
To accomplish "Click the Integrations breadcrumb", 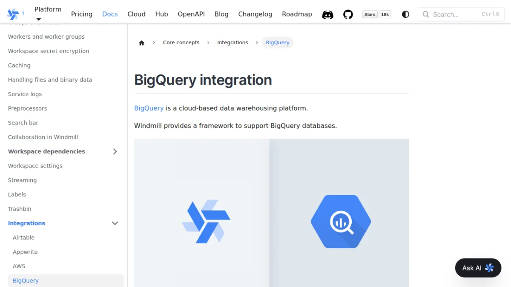I will click(233, 43).
